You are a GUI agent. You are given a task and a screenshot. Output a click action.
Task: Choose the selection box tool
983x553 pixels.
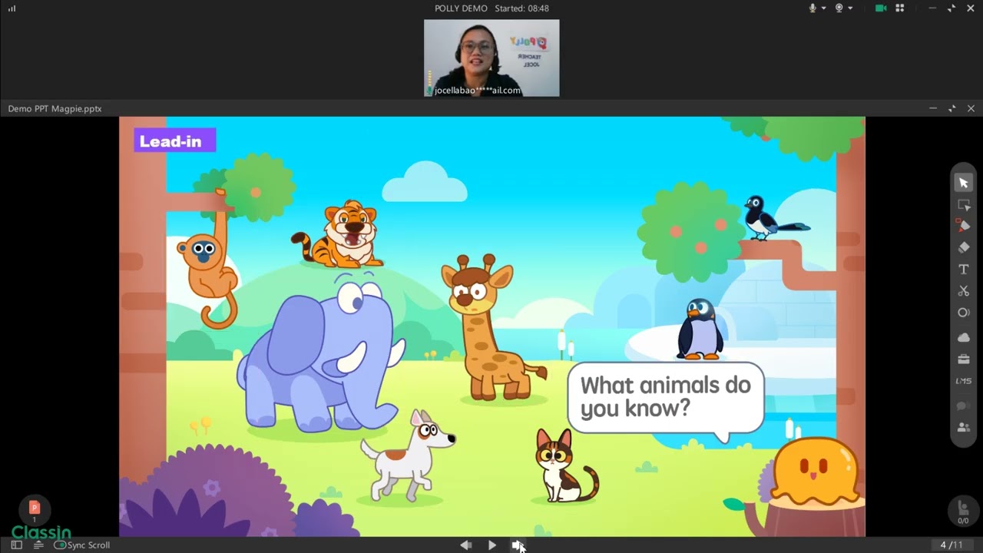click(963, 205)
